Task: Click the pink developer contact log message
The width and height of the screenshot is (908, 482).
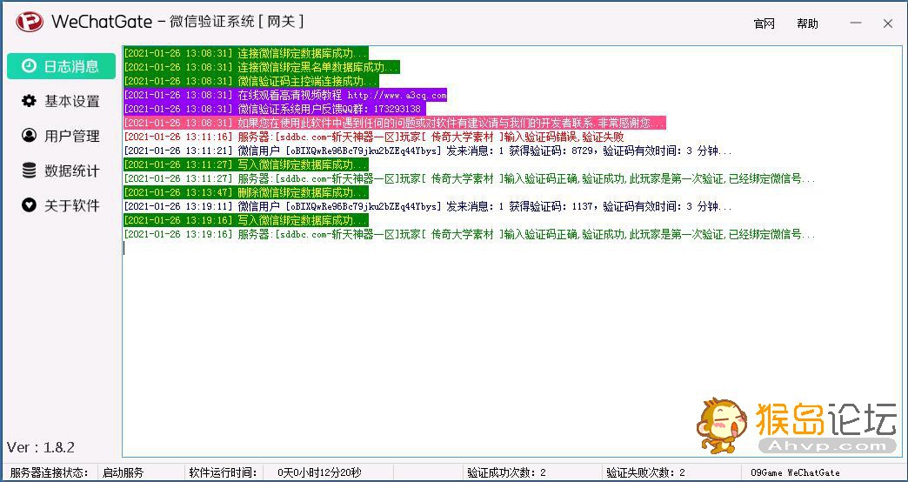Action: (394, 123)
